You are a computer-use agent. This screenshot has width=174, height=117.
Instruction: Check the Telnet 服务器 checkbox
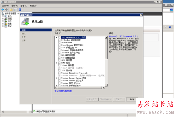coord(59,65)
